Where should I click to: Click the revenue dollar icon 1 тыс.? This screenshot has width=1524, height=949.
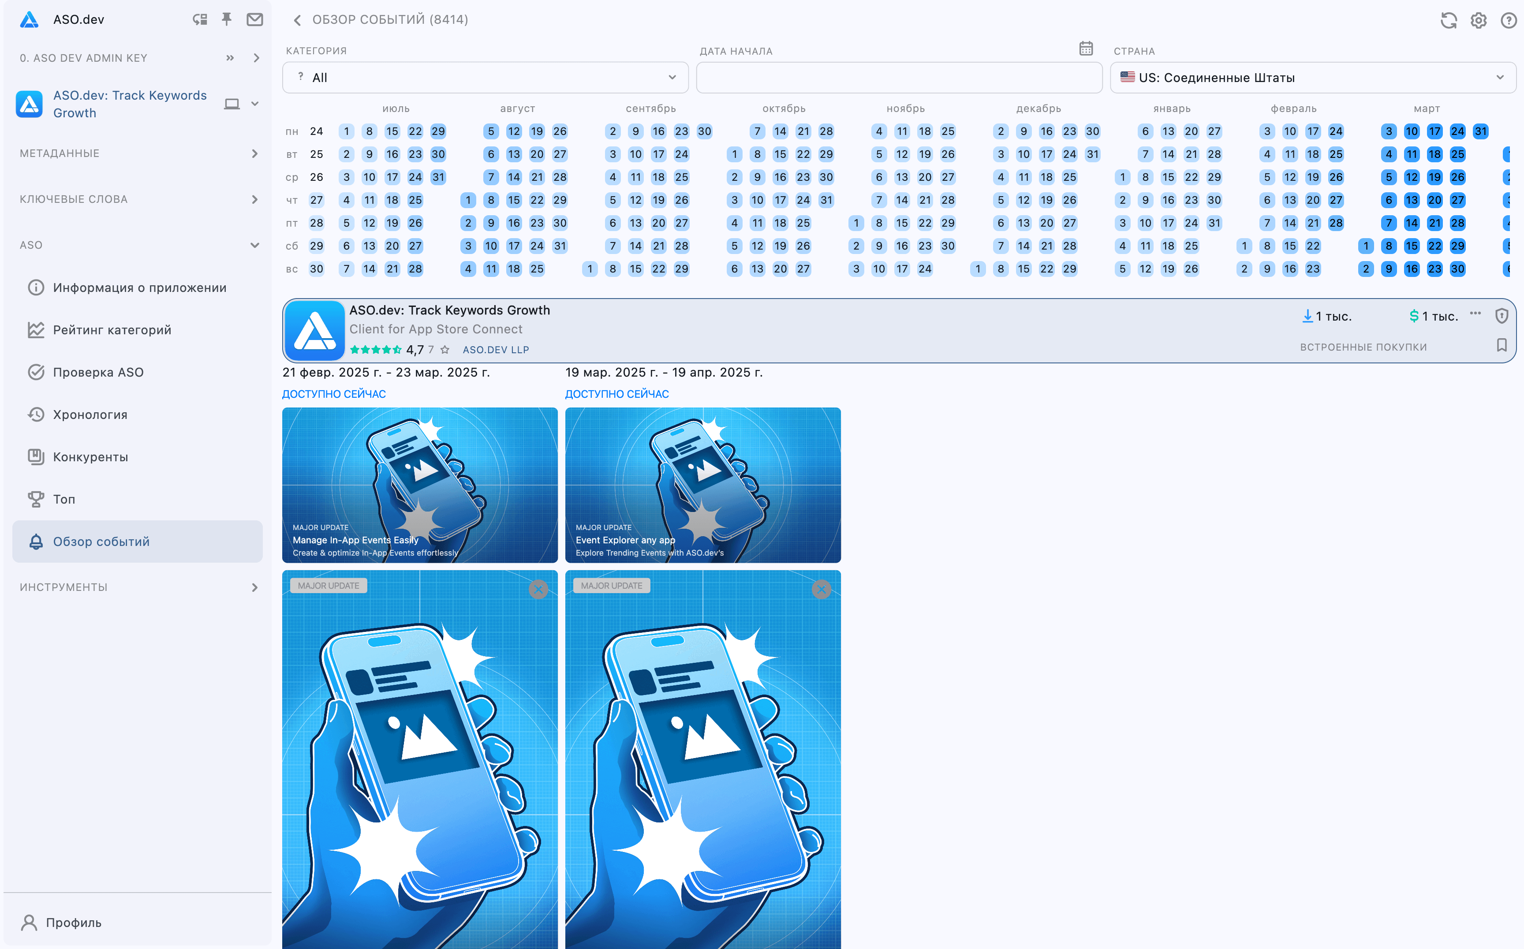tap(1414, 316)
